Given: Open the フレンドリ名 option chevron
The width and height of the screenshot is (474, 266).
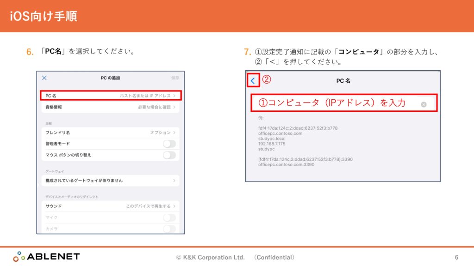Looking at the screenshot, I should [175, 133].
